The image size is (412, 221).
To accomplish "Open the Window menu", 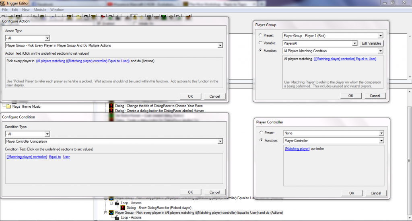I will pyautogui.click(x=57, y=10).
